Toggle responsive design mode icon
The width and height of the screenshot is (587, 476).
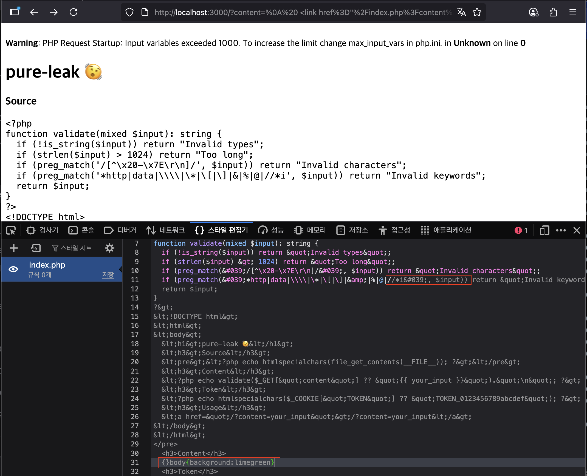pos(544,230)
